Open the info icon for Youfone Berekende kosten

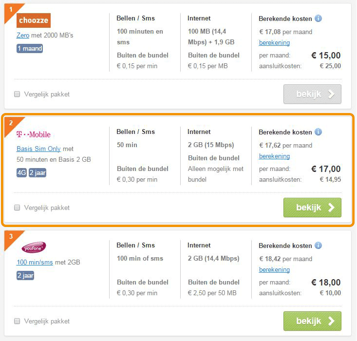(319, 245)
